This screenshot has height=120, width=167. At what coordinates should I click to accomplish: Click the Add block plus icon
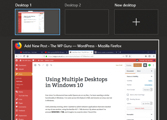pyautogui.click(x=35, y=65)
